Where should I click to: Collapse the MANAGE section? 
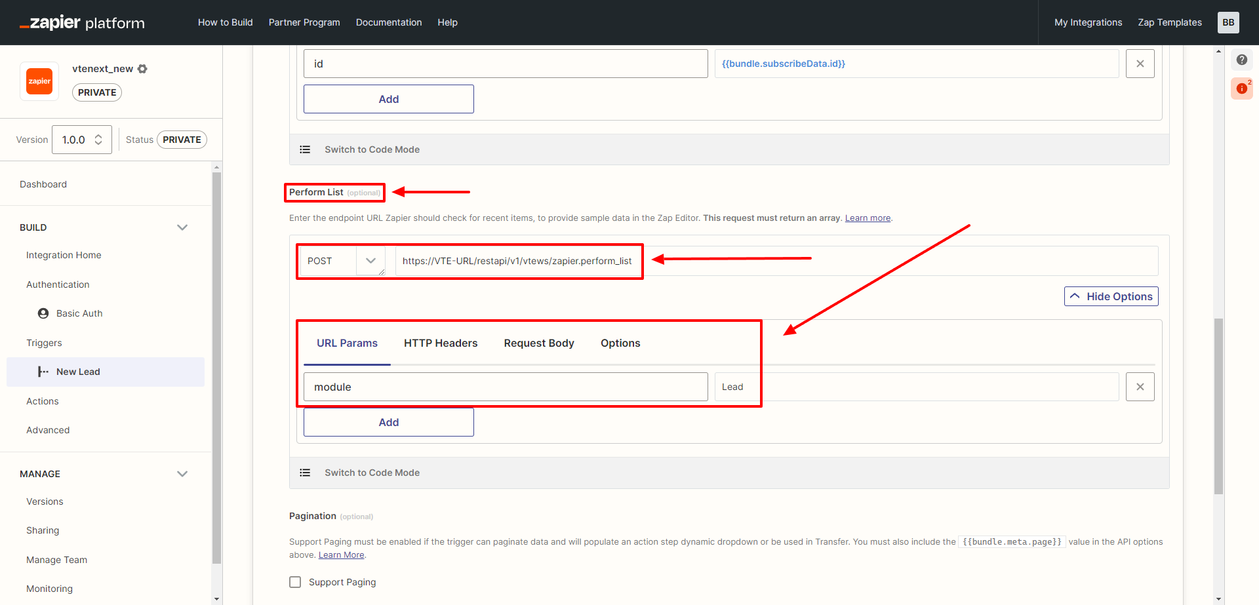tap(182, 474)
